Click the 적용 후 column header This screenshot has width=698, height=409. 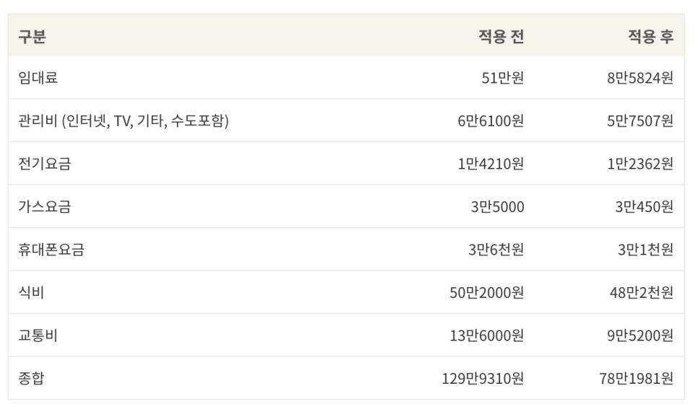pyautogui.click(x=651, y=36)
